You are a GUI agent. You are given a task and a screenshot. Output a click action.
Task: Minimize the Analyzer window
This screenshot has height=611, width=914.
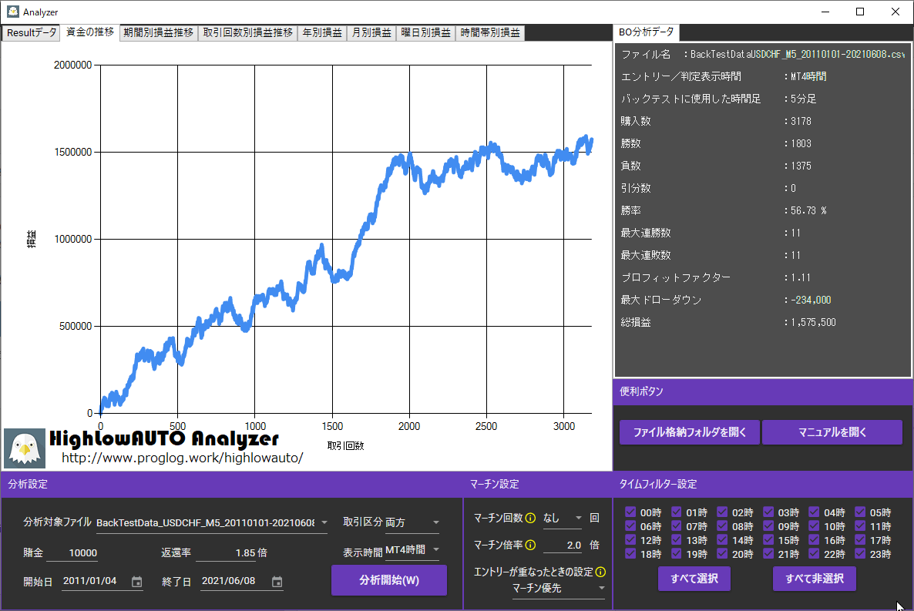click(825, 12)
